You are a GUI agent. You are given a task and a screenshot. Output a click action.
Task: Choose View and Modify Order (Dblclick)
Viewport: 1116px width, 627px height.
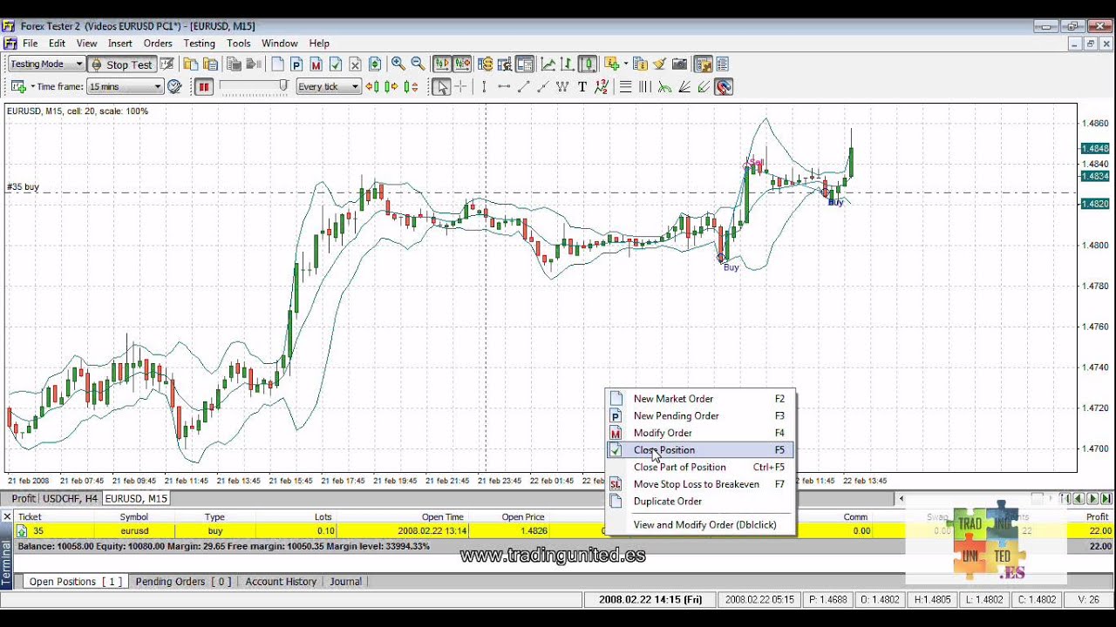(x=700, y=524)
